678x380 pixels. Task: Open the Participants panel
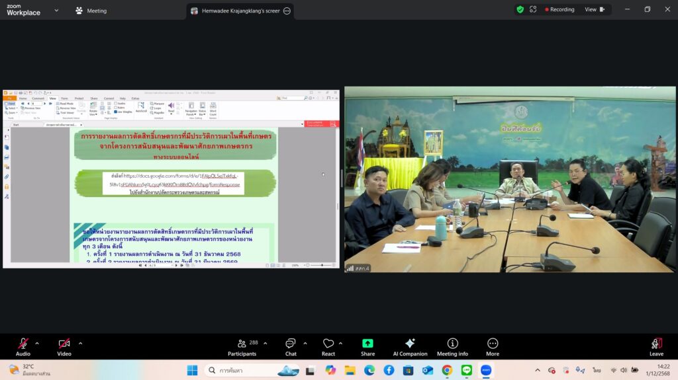tap(242, 347)
